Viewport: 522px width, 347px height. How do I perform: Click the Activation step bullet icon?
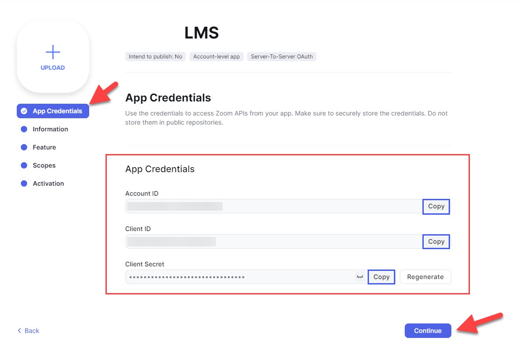[24, 183]
